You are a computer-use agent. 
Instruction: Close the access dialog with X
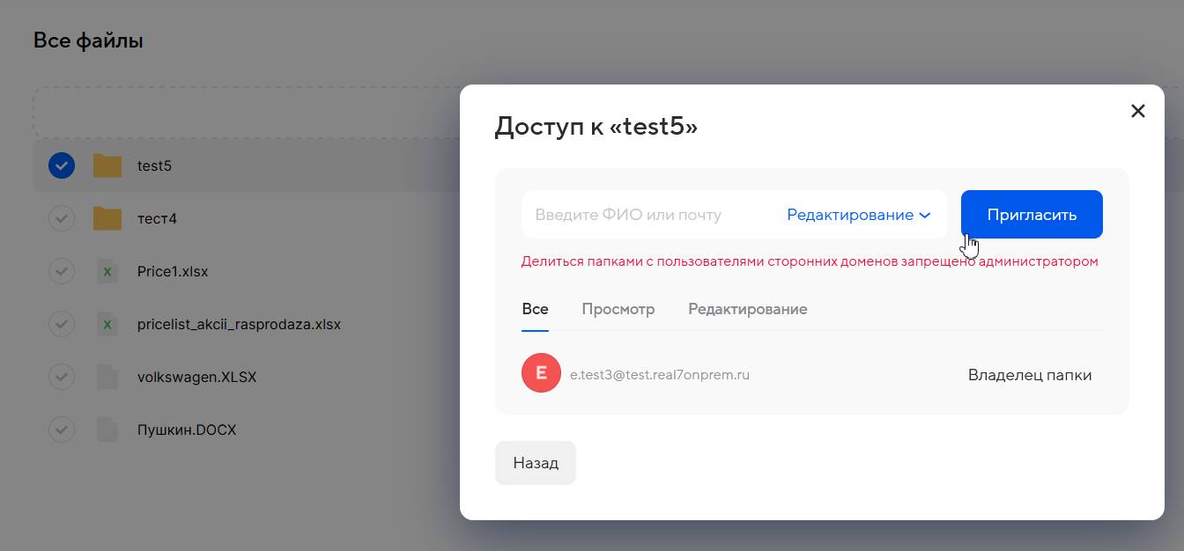coord(1137,111)
